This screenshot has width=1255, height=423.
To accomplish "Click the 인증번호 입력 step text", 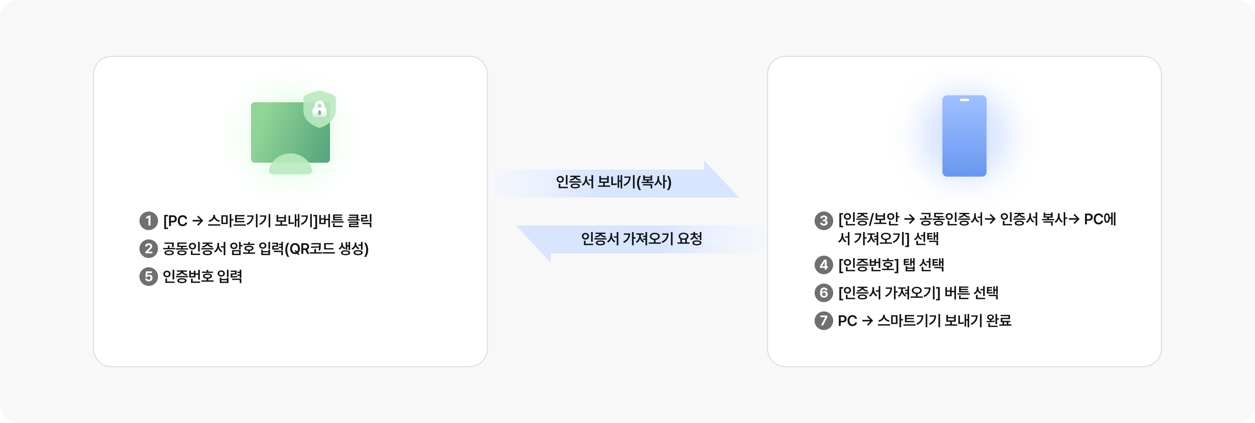I will [x=202, y=276].
